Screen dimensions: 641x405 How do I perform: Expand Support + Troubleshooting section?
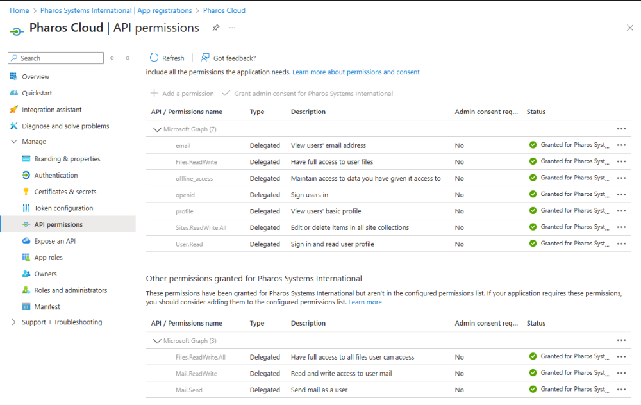click(14, 322)
